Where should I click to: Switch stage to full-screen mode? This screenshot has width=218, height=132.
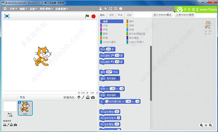[7, 16]
